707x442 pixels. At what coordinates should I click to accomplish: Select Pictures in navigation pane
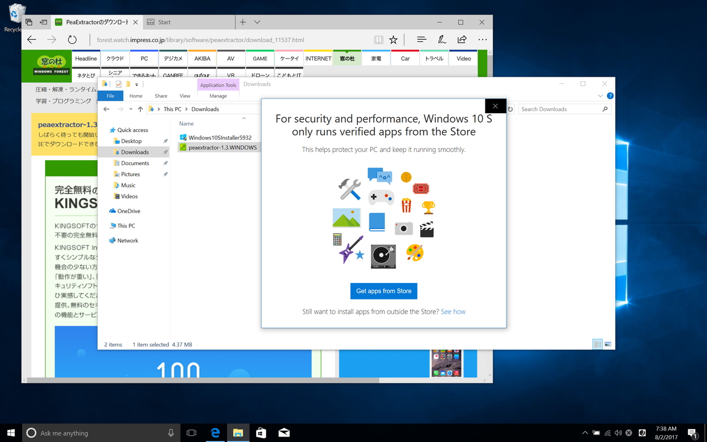(x=130, y=174)
